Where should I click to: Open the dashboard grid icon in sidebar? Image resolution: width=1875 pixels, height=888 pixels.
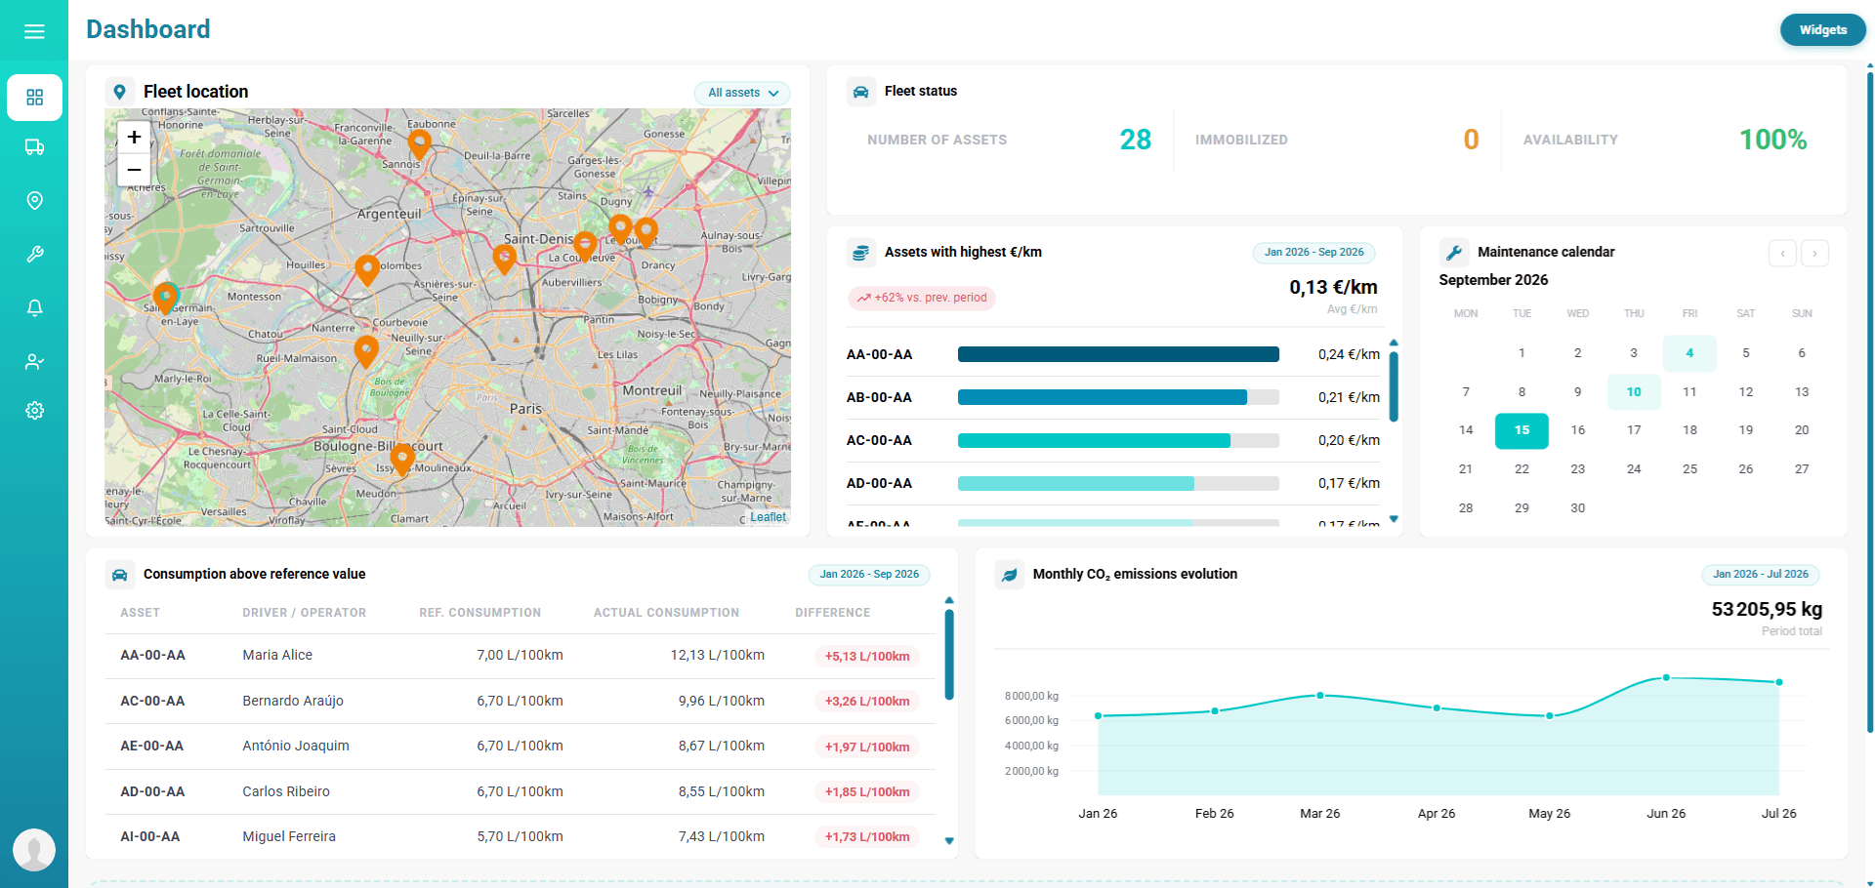[34, 98]
